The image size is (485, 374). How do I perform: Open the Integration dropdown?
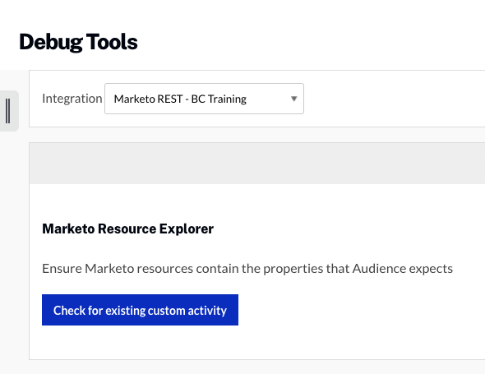coord(204,99)
